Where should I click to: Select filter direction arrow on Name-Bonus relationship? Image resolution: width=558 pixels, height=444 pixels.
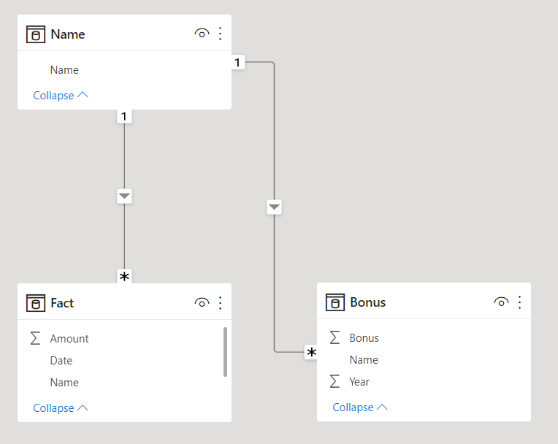274,207
